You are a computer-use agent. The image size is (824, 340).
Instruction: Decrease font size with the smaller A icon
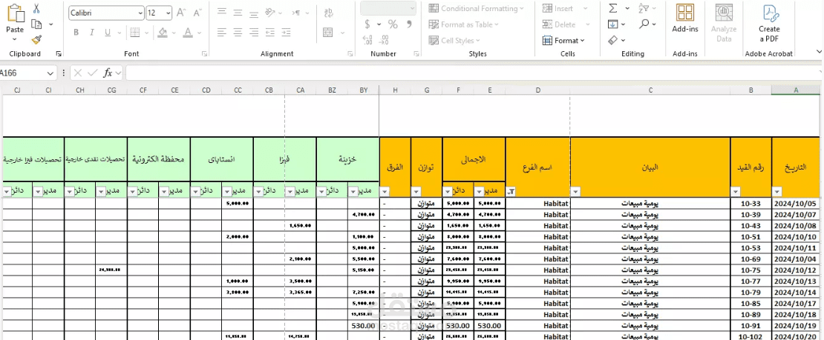[197, 13]
